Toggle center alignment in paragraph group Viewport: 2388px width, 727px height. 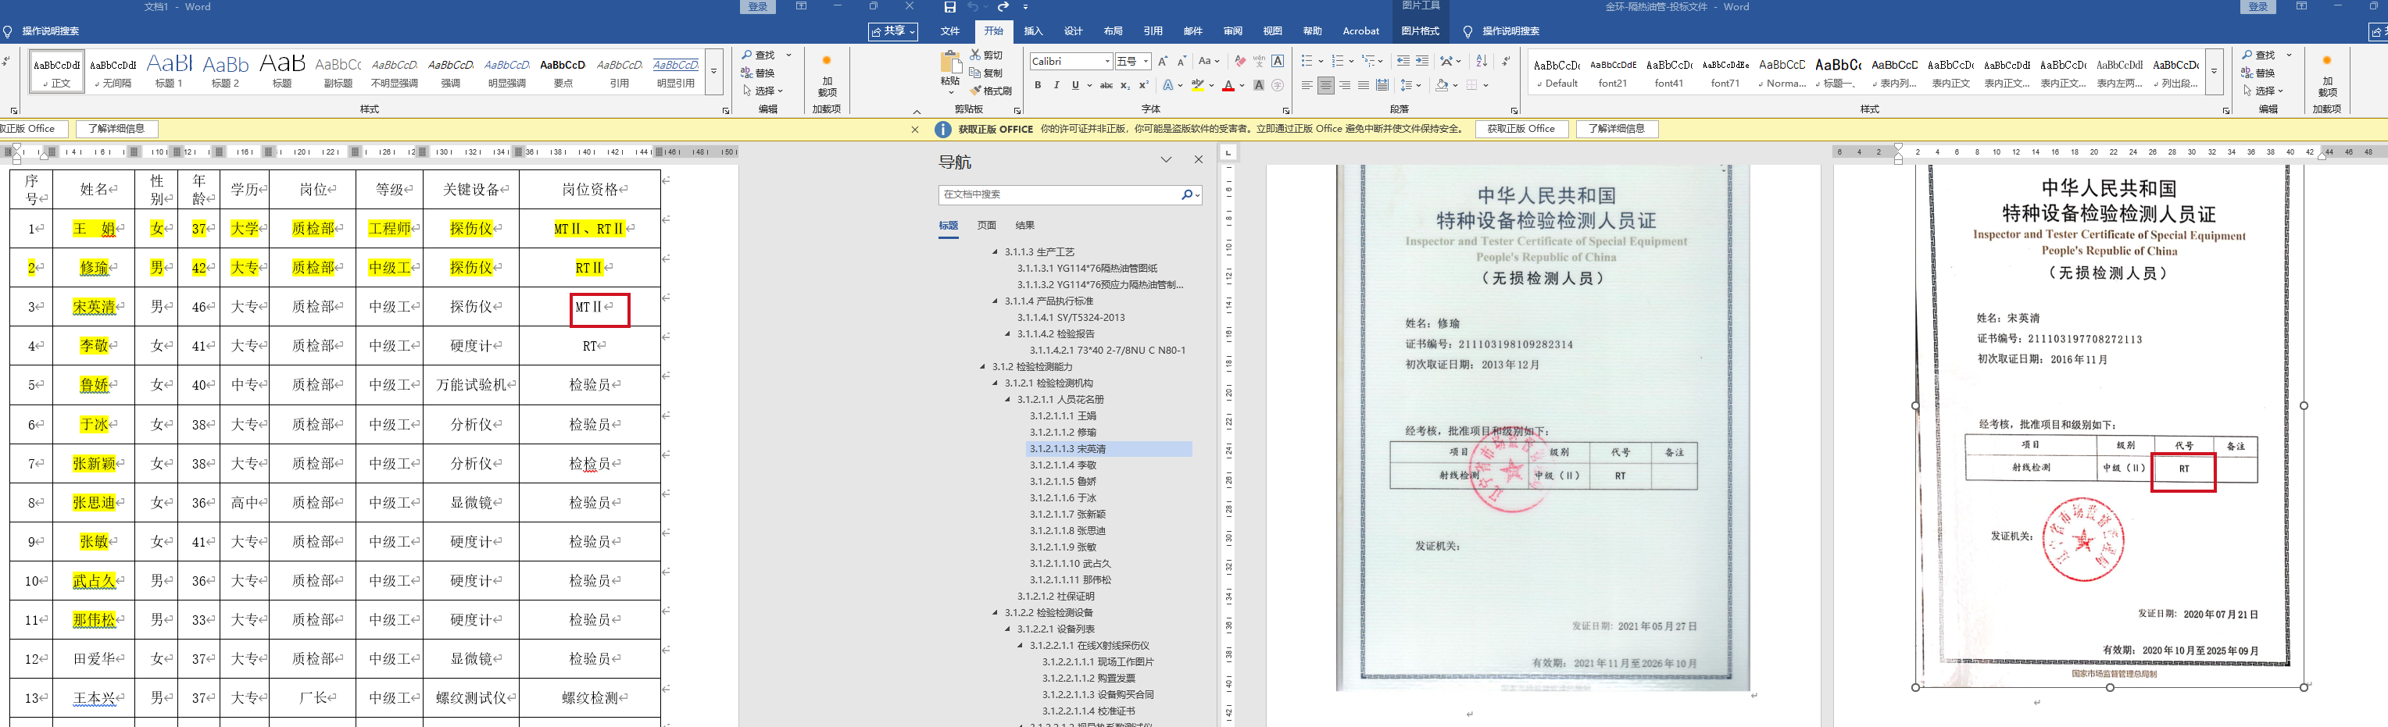1325,85
